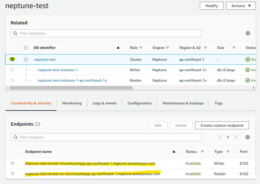Focus the Filter endpoint search field
Image resolution: width=260 pixels, height=184 pixels.
pyautogui.click(x=106, y=137)
